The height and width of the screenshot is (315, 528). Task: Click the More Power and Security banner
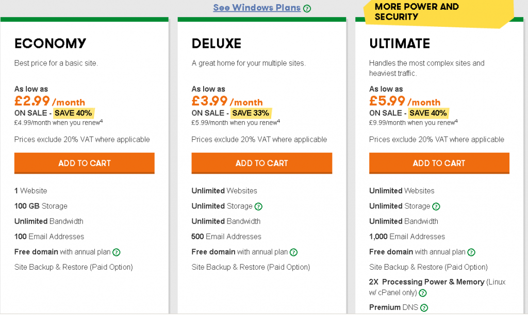(x=438, y=13)
